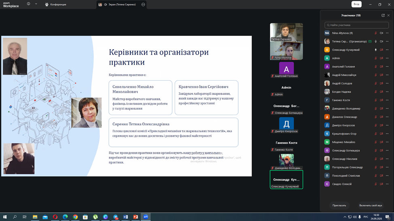Click in the Найти участника search field
This screenshot has height=221, width=394.
(x=356, y=25)
